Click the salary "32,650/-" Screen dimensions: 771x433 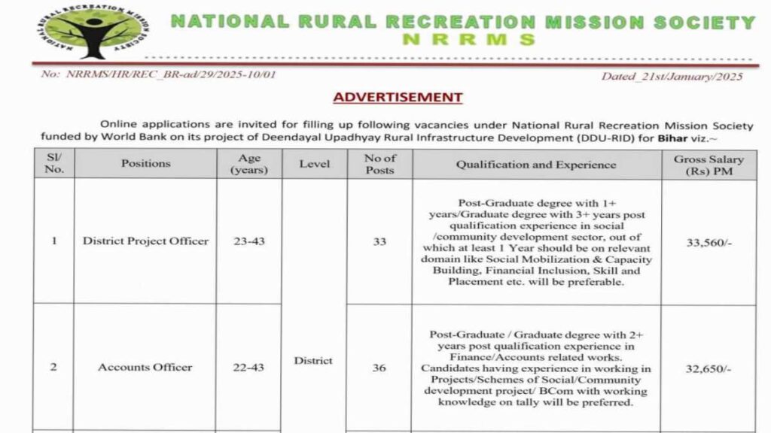tap(709, 368)
